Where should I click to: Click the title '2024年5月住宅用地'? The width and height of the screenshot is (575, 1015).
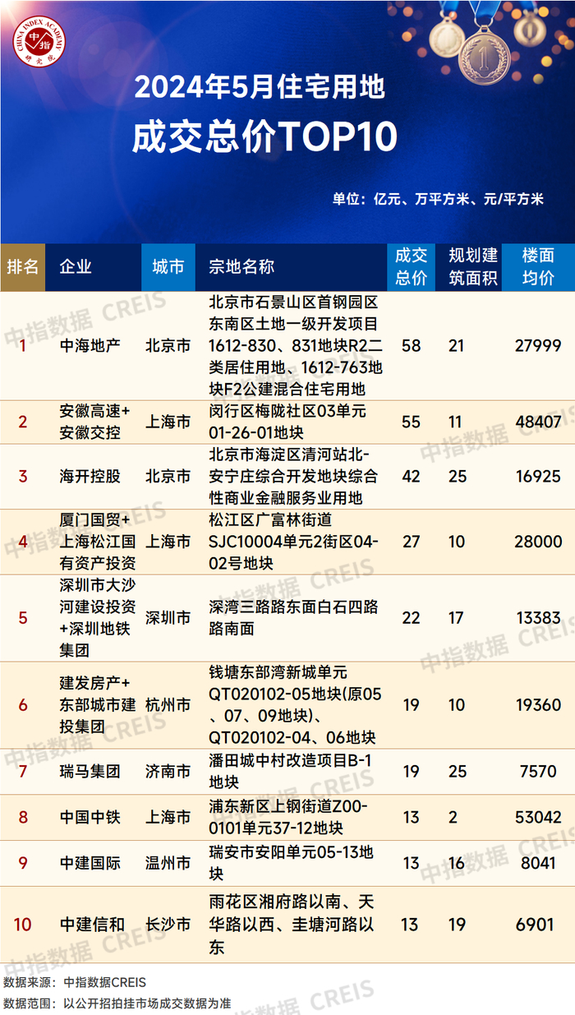(260, 87)
